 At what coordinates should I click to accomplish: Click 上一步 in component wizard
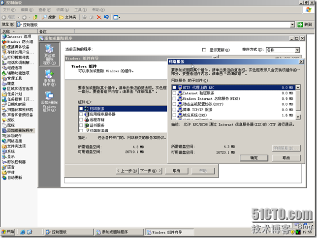127,171
